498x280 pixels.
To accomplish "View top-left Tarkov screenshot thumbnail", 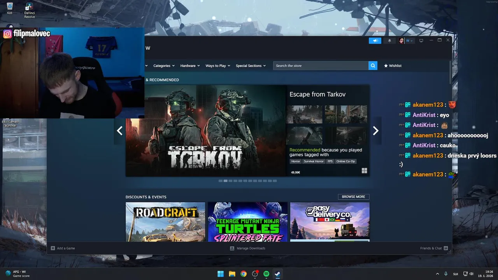I will [x=304, y=114].
